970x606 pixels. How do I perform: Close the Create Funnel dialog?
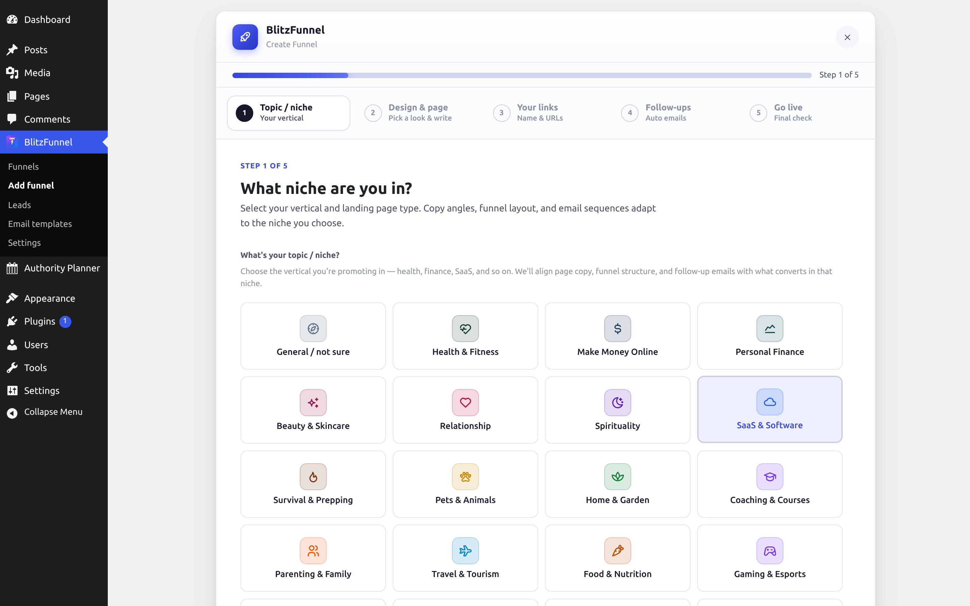tap(847, 37)
